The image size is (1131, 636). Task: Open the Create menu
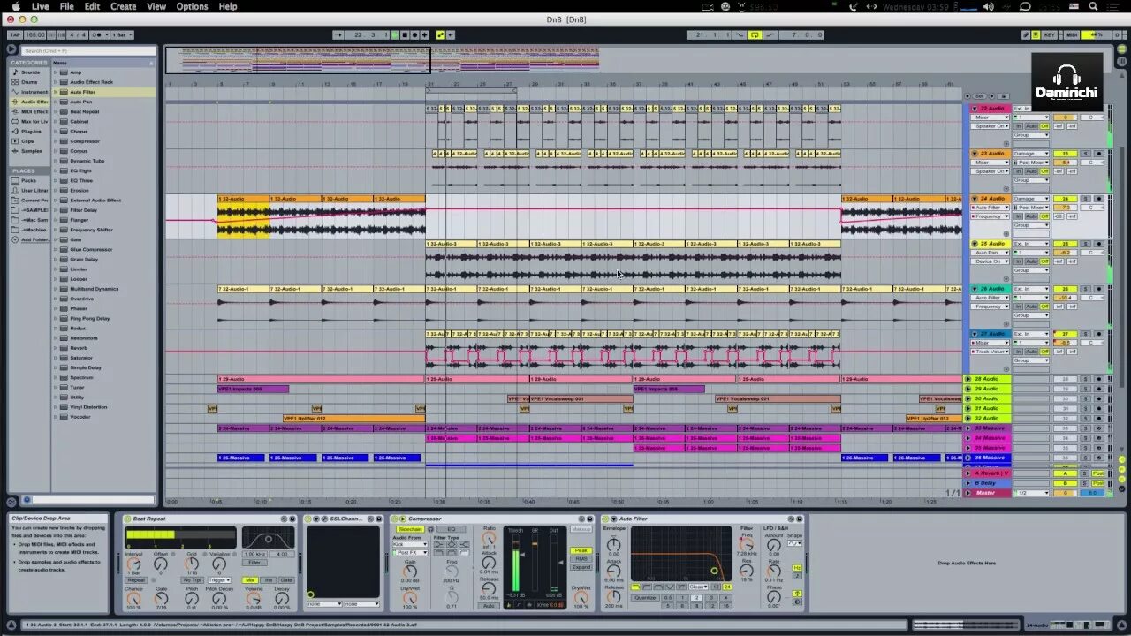(x=123, y=6)
